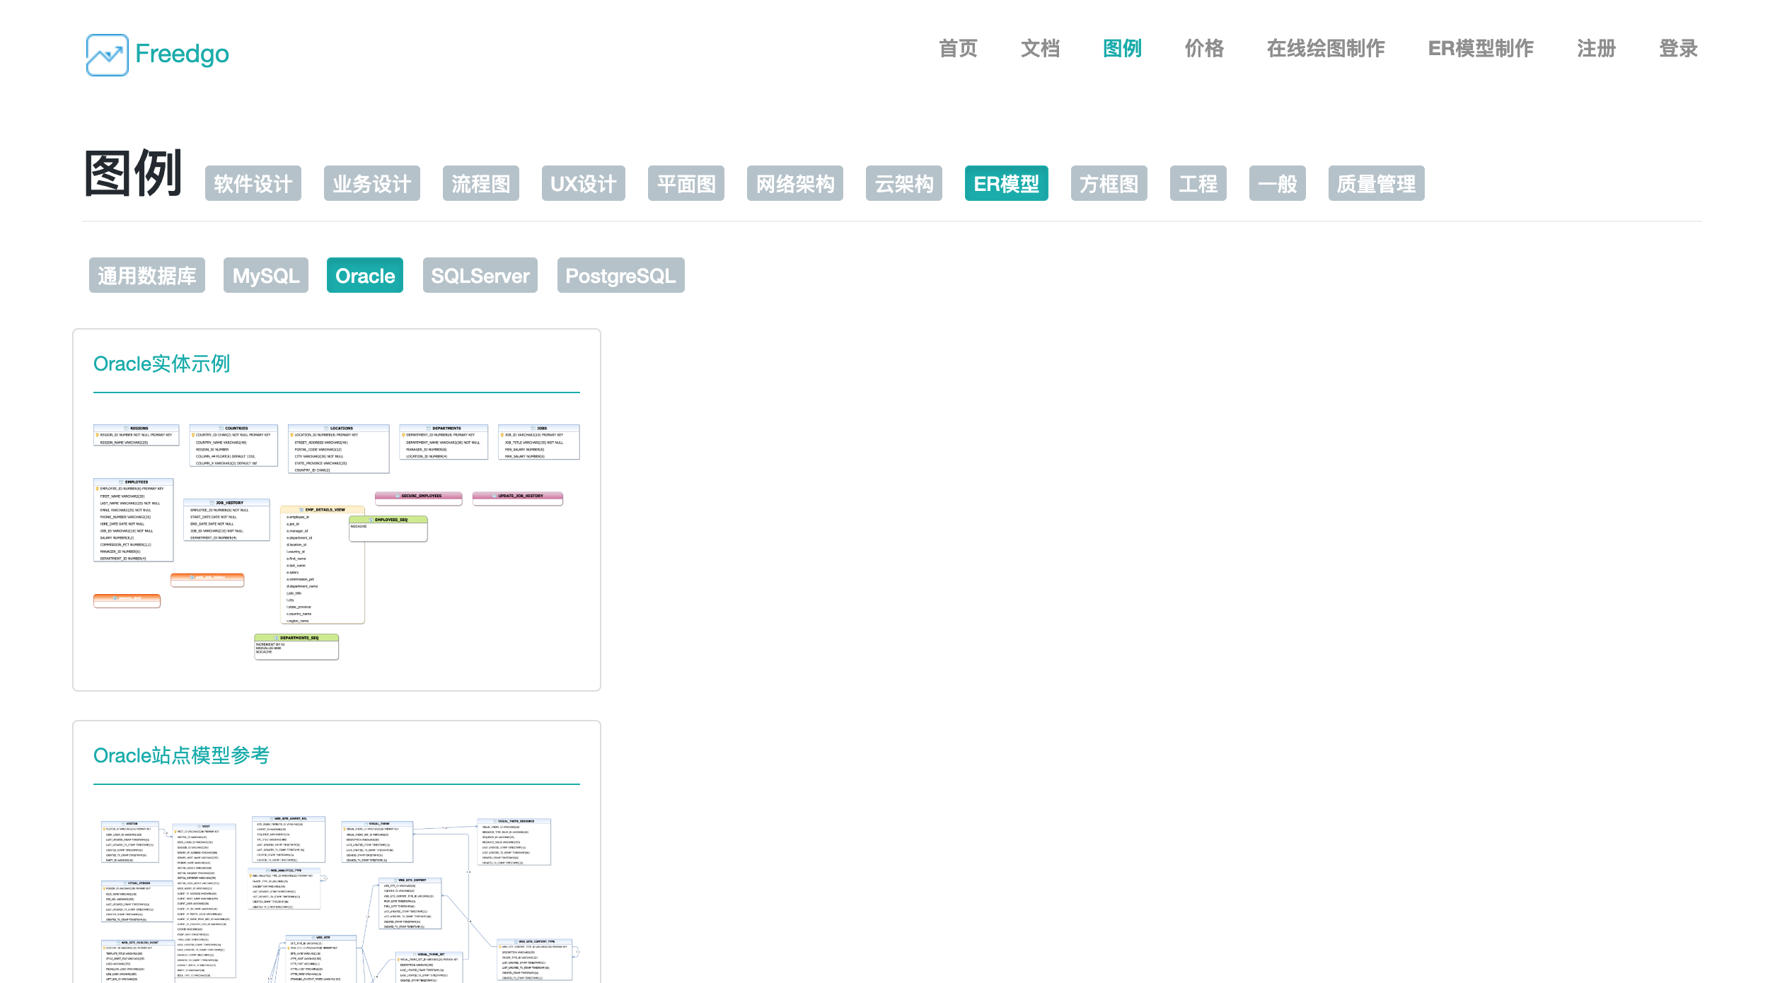The width and height of the screenshot is (1787, 983).
Task: Filter examples by 业务设计
Action: click(372, 184)
